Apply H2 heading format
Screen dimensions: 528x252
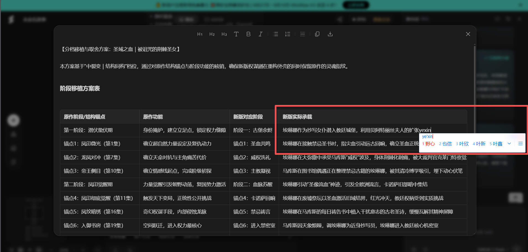(x=212, y=34)
